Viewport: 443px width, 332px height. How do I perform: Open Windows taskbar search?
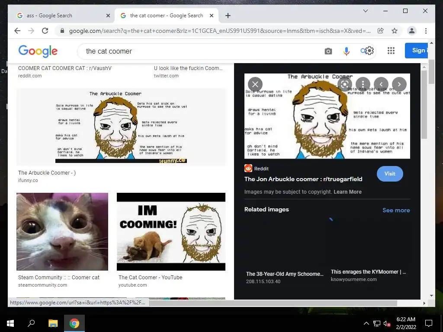[31, 323]
